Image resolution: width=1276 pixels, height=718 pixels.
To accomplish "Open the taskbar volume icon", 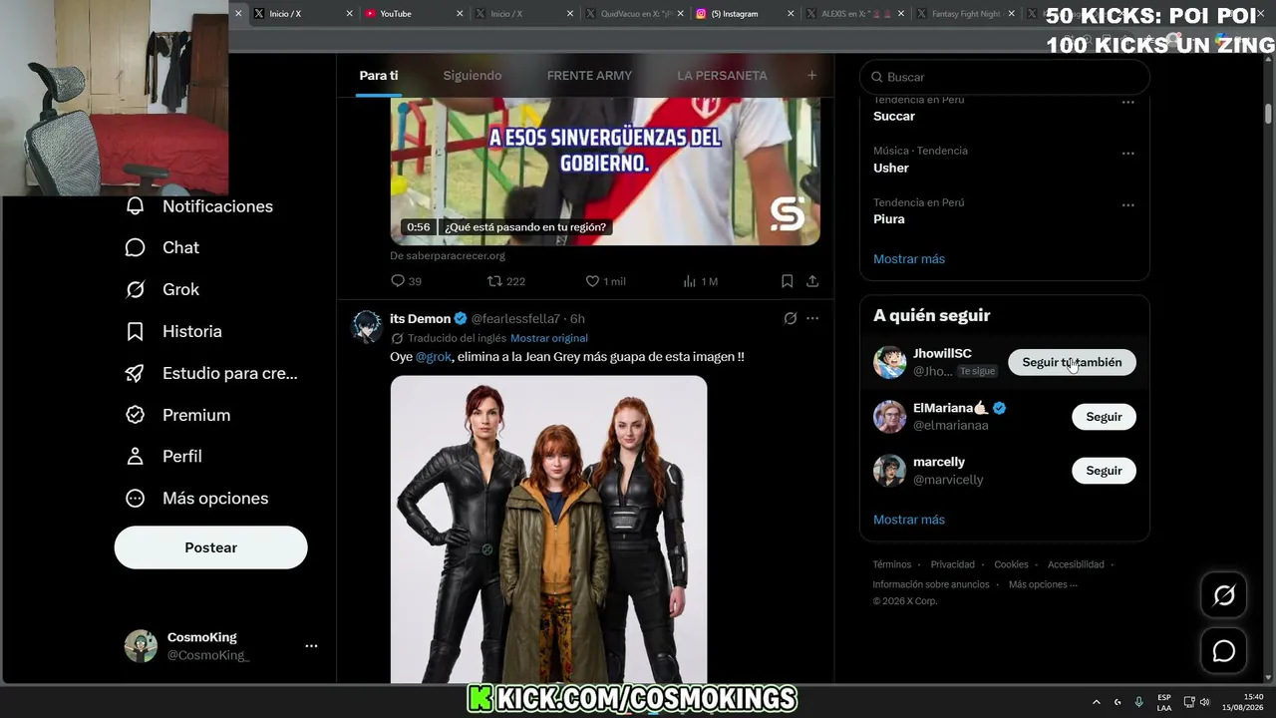I will [x=1204, y=702].
